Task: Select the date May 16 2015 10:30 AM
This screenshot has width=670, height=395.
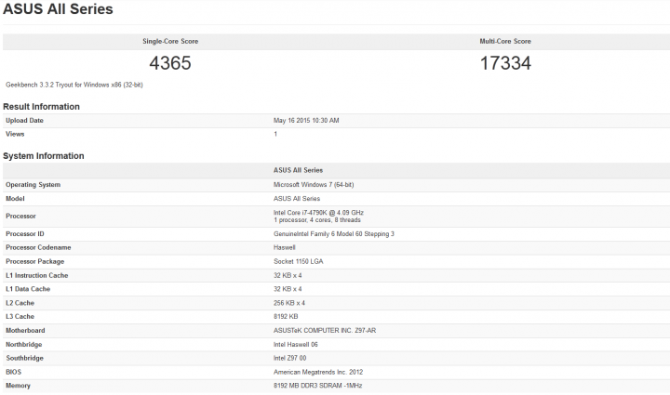Action: tap(306, 120)
